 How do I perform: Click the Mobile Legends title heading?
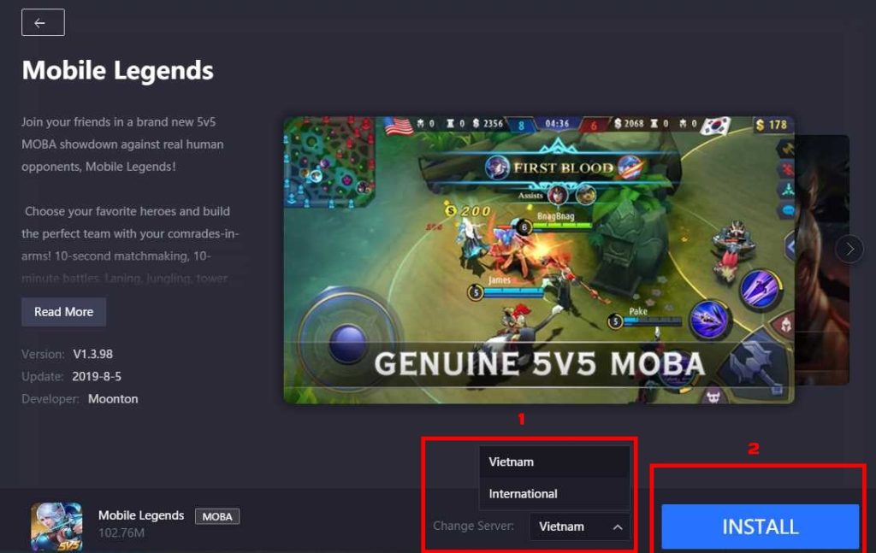click(118, 70)
